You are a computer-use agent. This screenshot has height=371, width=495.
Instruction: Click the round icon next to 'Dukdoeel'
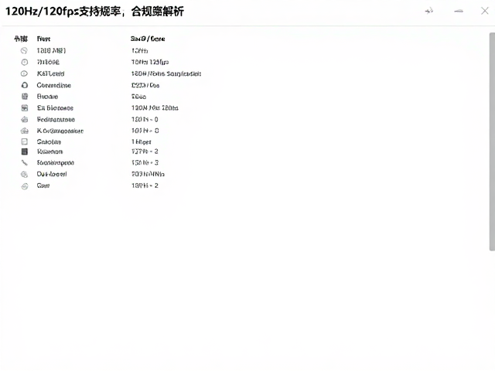(x=24, y=174)
